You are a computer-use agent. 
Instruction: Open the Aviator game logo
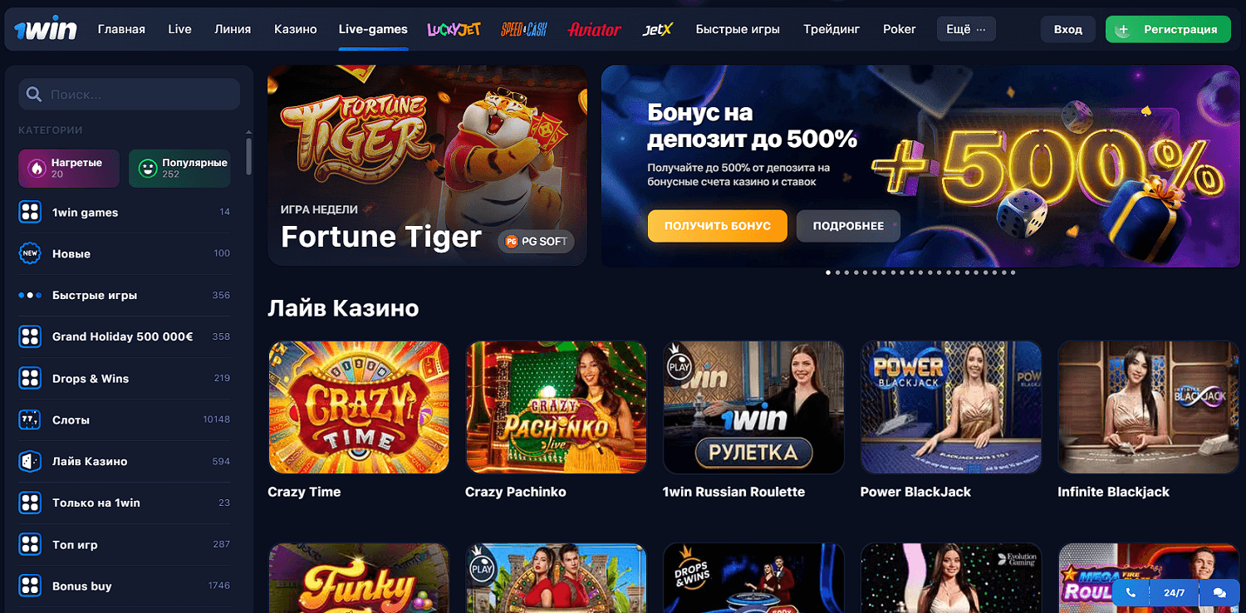coord(594,29)
